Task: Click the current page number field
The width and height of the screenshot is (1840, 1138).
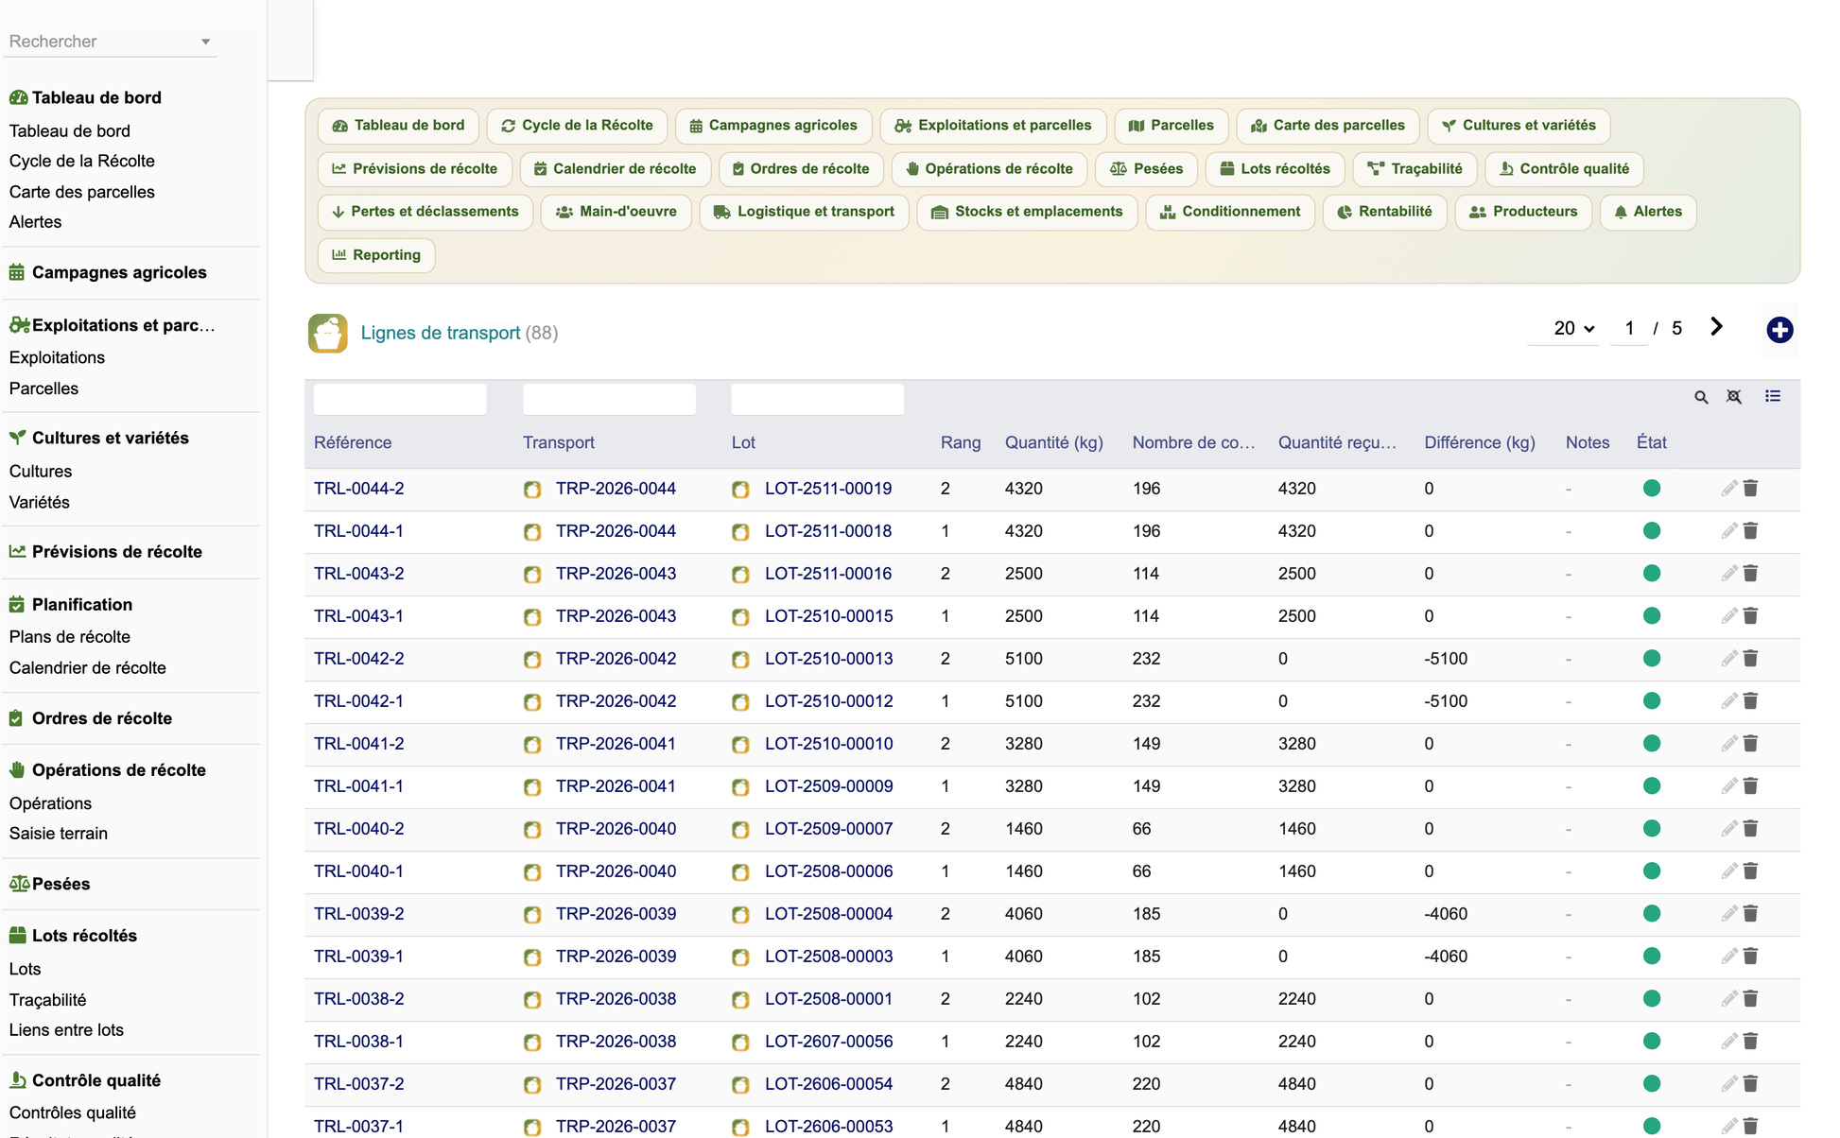Action: tap(1629, 328)
